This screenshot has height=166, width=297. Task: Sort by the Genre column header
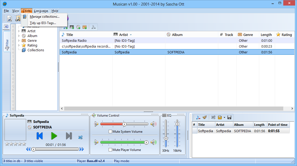click(248, 34)
